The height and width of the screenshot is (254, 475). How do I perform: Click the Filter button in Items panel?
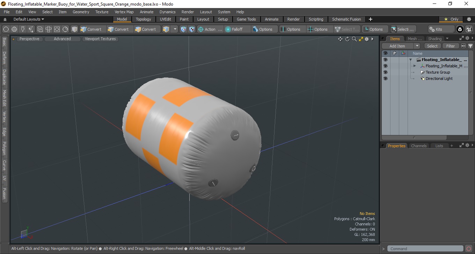[x=451, y=46]
